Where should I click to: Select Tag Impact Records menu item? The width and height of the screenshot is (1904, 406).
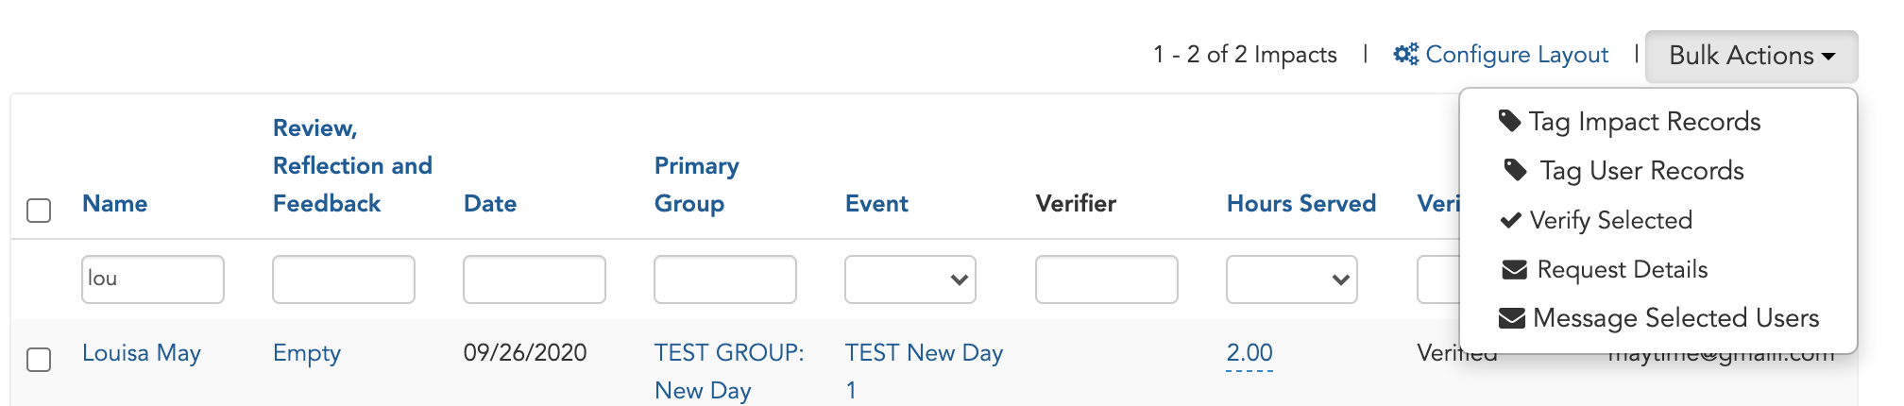pyautogui.click(x=1644, y=121)
